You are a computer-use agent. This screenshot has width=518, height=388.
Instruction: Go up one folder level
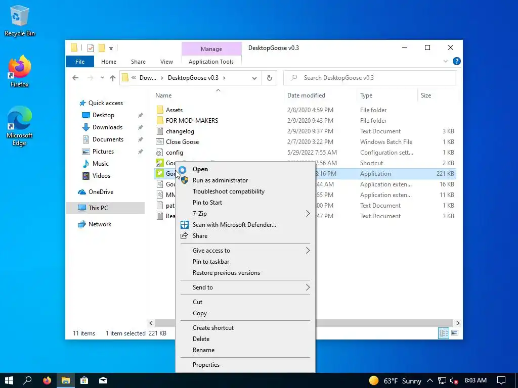(113, 78)
